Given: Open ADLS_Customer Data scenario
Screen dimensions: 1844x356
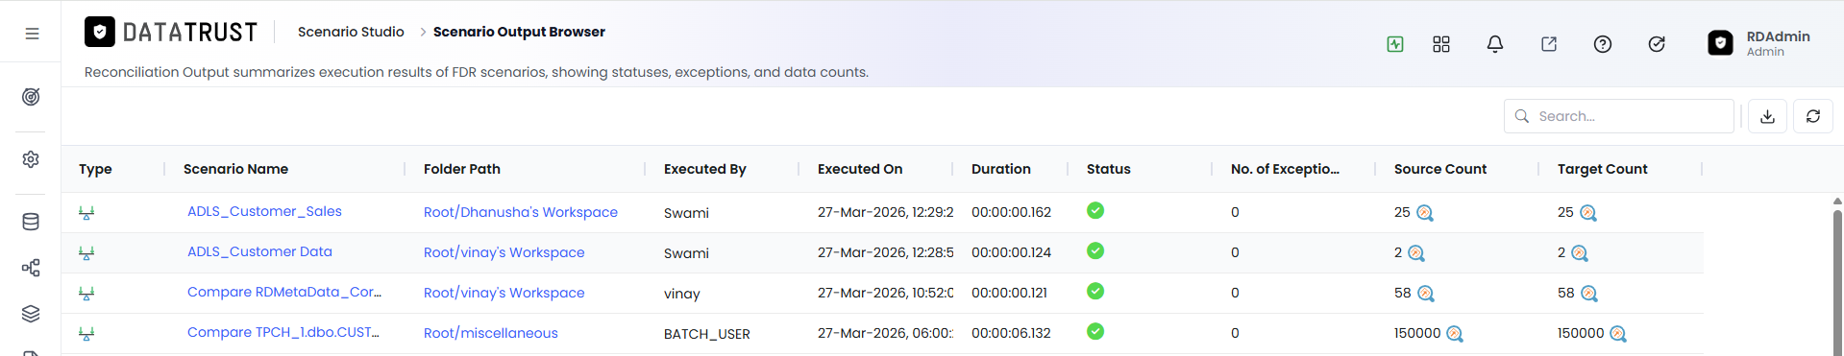Looking at the screenshot, I should (x=259, y=251).
